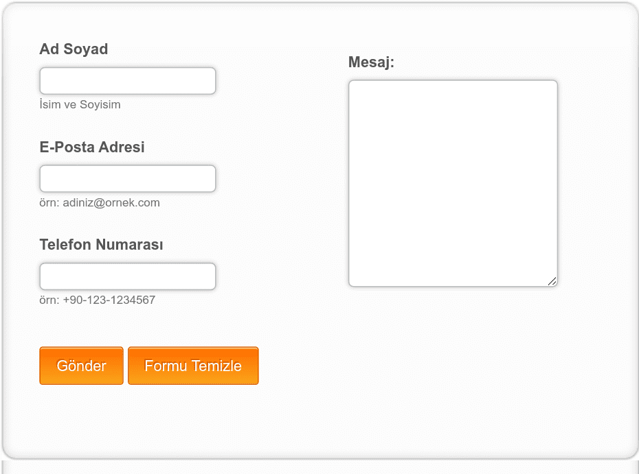Click the Formu Temizle button

pos(193,366)
